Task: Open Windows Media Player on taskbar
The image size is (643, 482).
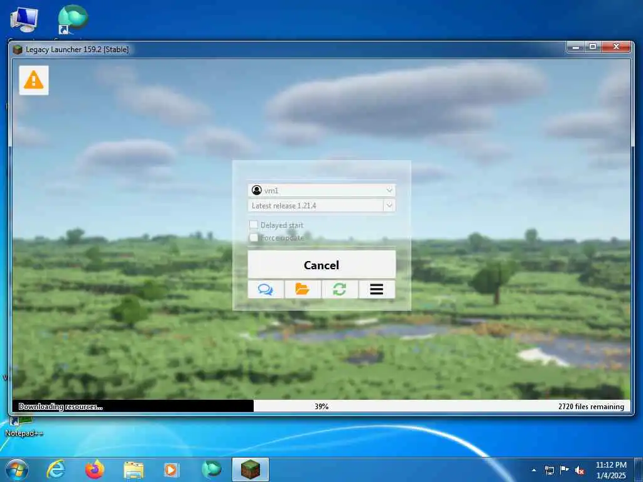Action: [171, 469]
